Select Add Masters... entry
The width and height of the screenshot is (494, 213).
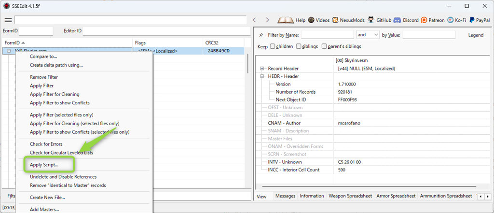[44, 210]
